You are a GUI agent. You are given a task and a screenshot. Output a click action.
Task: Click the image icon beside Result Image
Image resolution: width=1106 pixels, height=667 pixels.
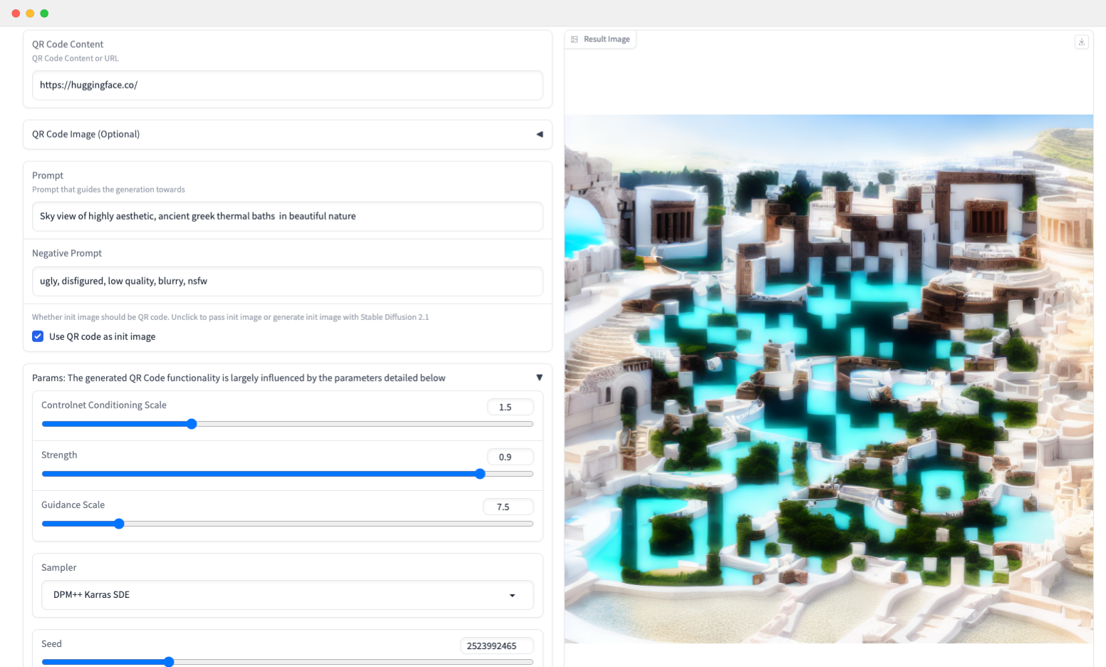tap(574, 39)
